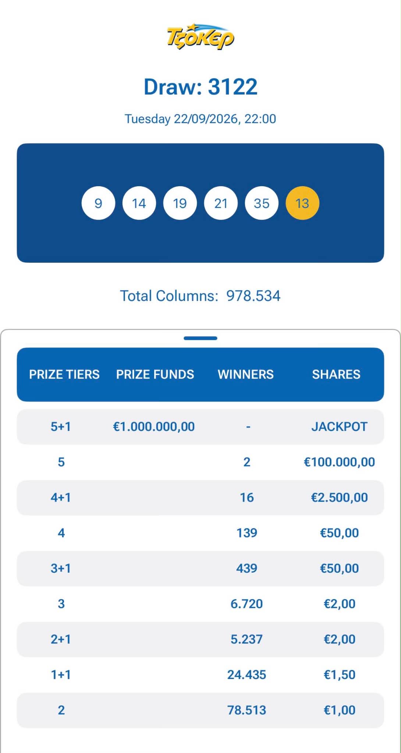
Task: Select the white ball number 19
Action: coord(180,203)
